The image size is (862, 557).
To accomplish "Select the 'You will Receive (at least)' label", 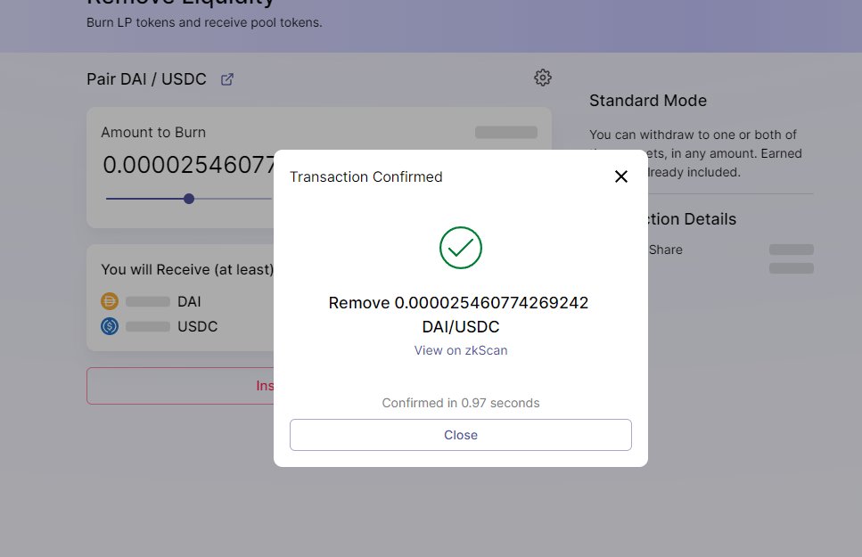I will point(187,269).
